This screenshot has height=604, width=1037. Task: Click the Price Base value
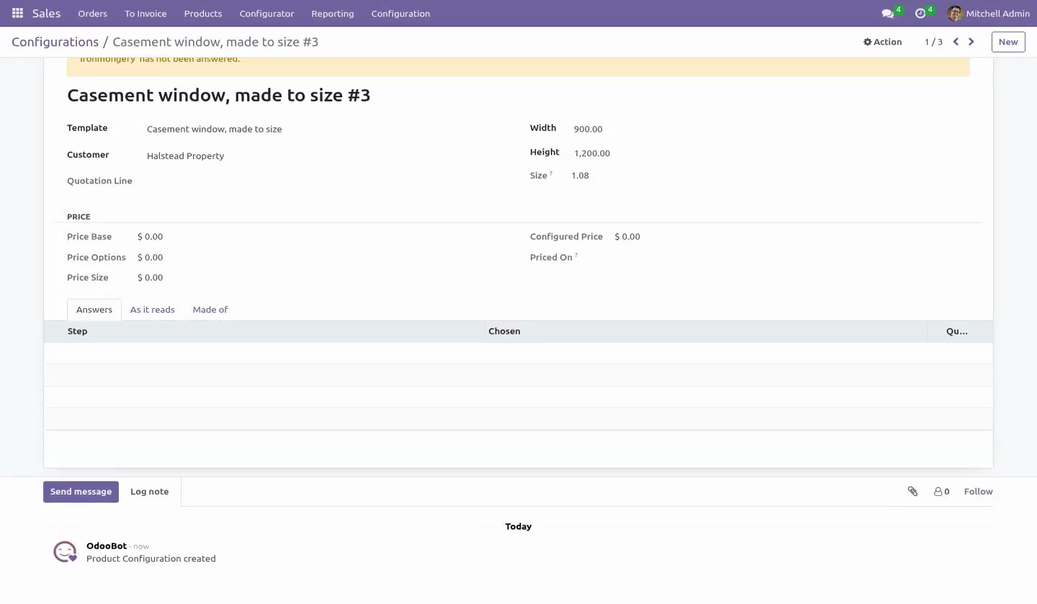150,237
